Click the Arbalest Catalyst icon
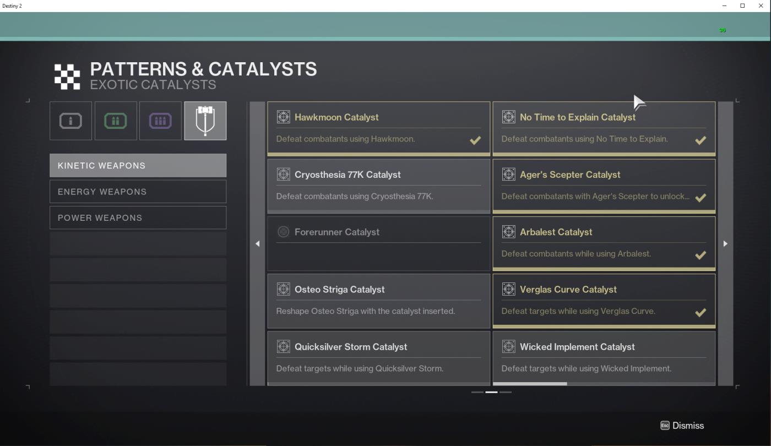The image size is (771, 446). click(x=508, y=232)
